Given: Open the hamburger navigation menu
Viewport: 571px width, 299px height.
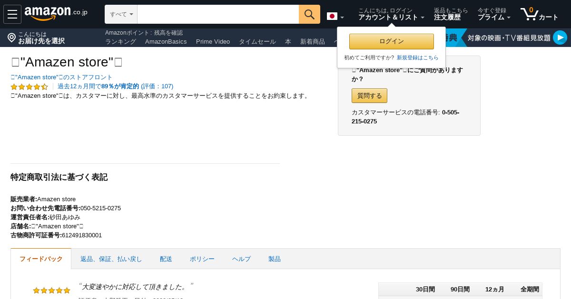Looking at the screenshot, I should pyautogui.click(x=12, y=14).
